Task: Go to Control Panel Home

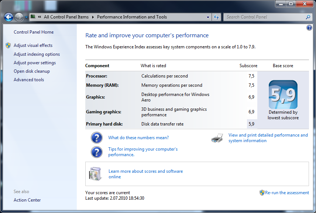Action: click(34, 32)
